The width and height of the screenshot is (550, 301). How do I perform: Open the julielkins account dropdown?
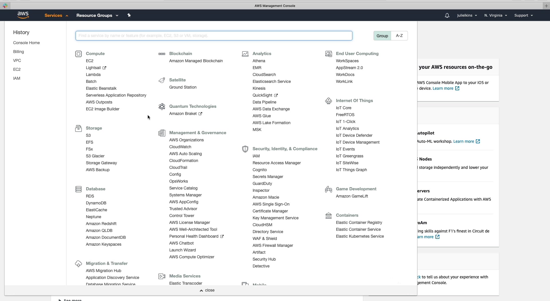[467, 15]
